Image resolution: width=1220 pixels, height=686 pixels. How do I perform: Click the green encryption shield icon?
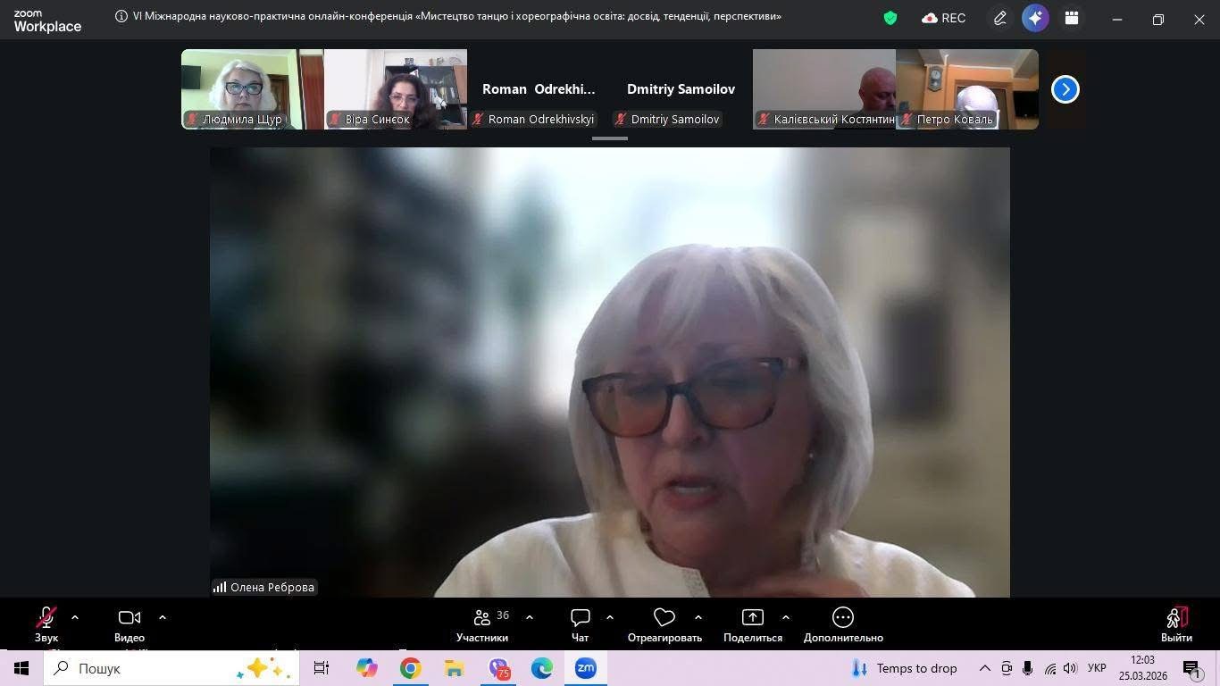(890, 18)
